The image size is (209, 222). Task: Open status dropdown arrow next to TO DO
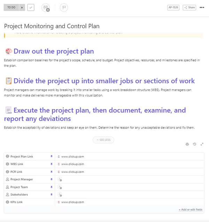point(22,8)
